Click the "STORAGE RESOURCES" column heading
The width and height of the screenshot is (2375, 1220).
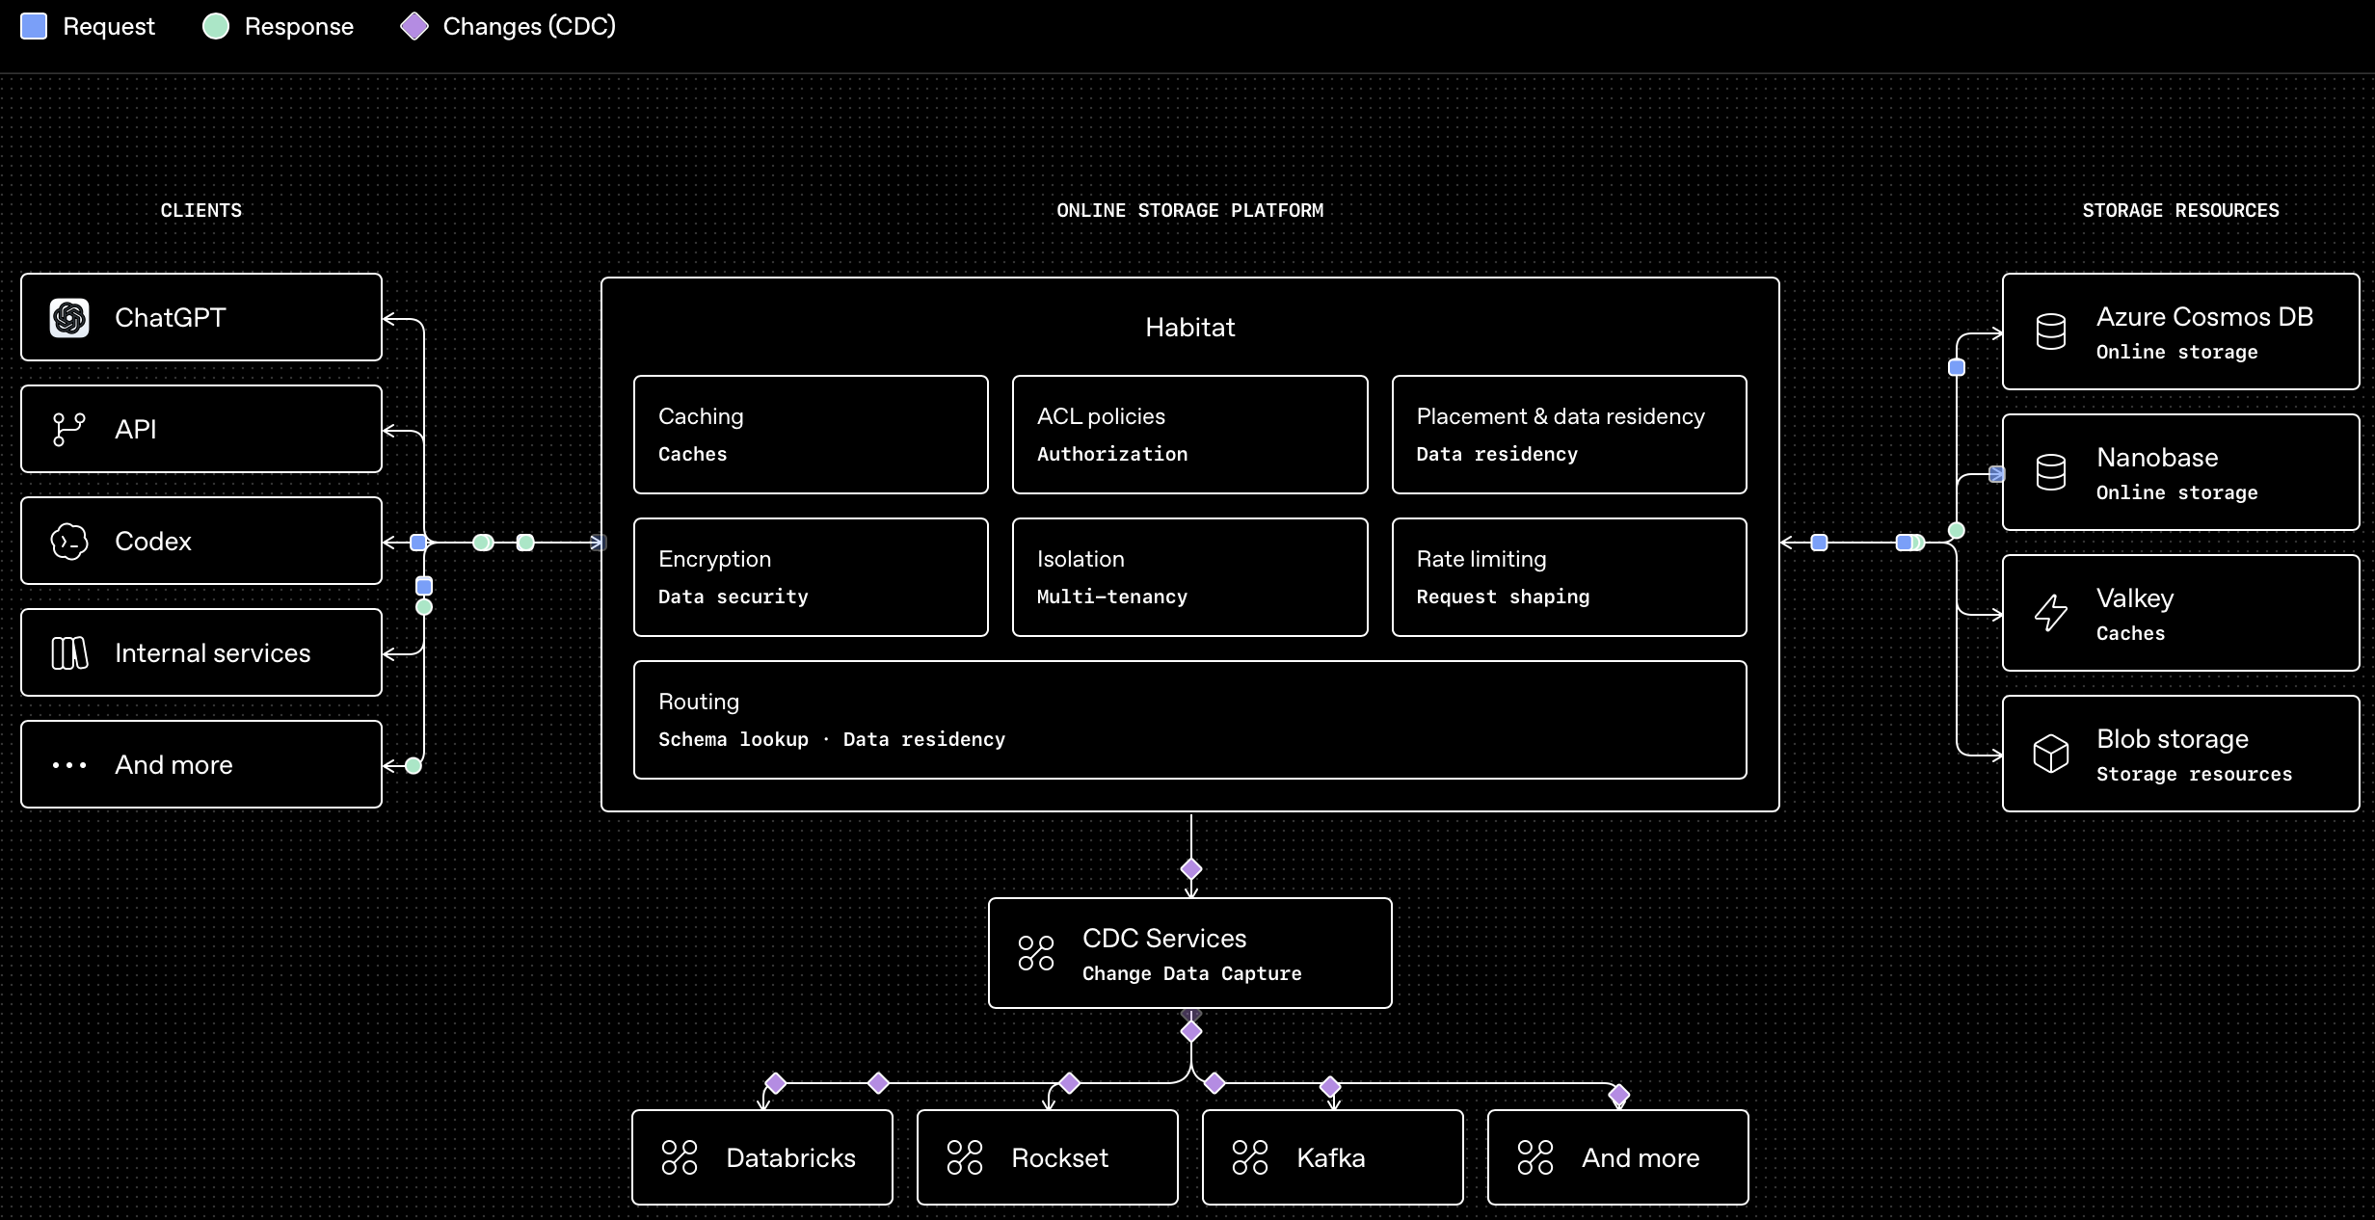(2181, 210)
